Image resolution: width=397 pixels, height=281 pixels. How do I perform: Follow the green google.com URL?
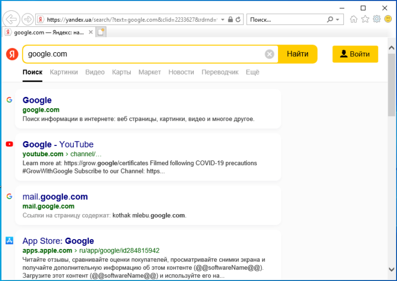click(x=41, y=110)
